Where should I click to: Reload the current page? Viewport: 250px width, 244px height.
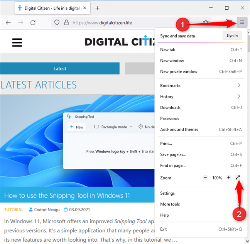click(x=33, y=23)
